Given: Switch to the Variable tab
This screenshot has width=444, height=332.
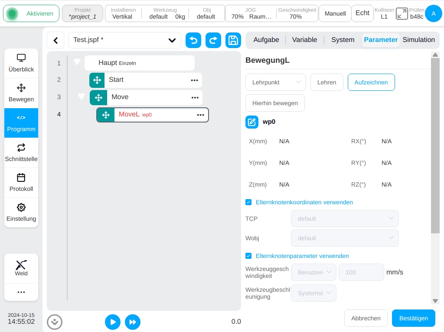Looking at the screenshot, I should (x=304, y=40).
